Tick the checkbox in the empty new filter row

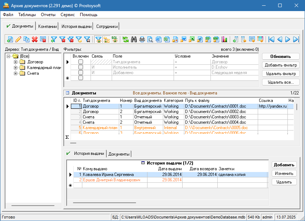click(81, 78)
